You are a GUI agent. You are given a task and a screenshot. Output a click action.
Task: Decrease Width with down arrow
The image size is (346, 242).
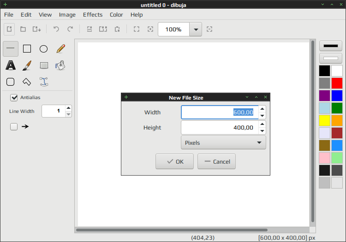pyautogui.click(x=262, y=116)
